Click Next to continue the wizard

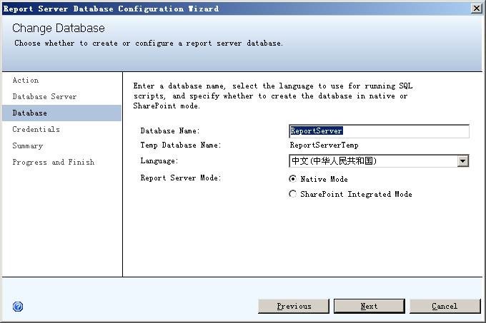(369, 306)
